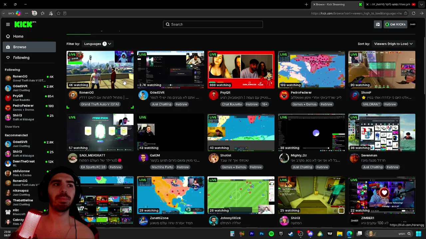
Task: Open PedroFederer avatar under stream card
Action: [x=284, y=95]
